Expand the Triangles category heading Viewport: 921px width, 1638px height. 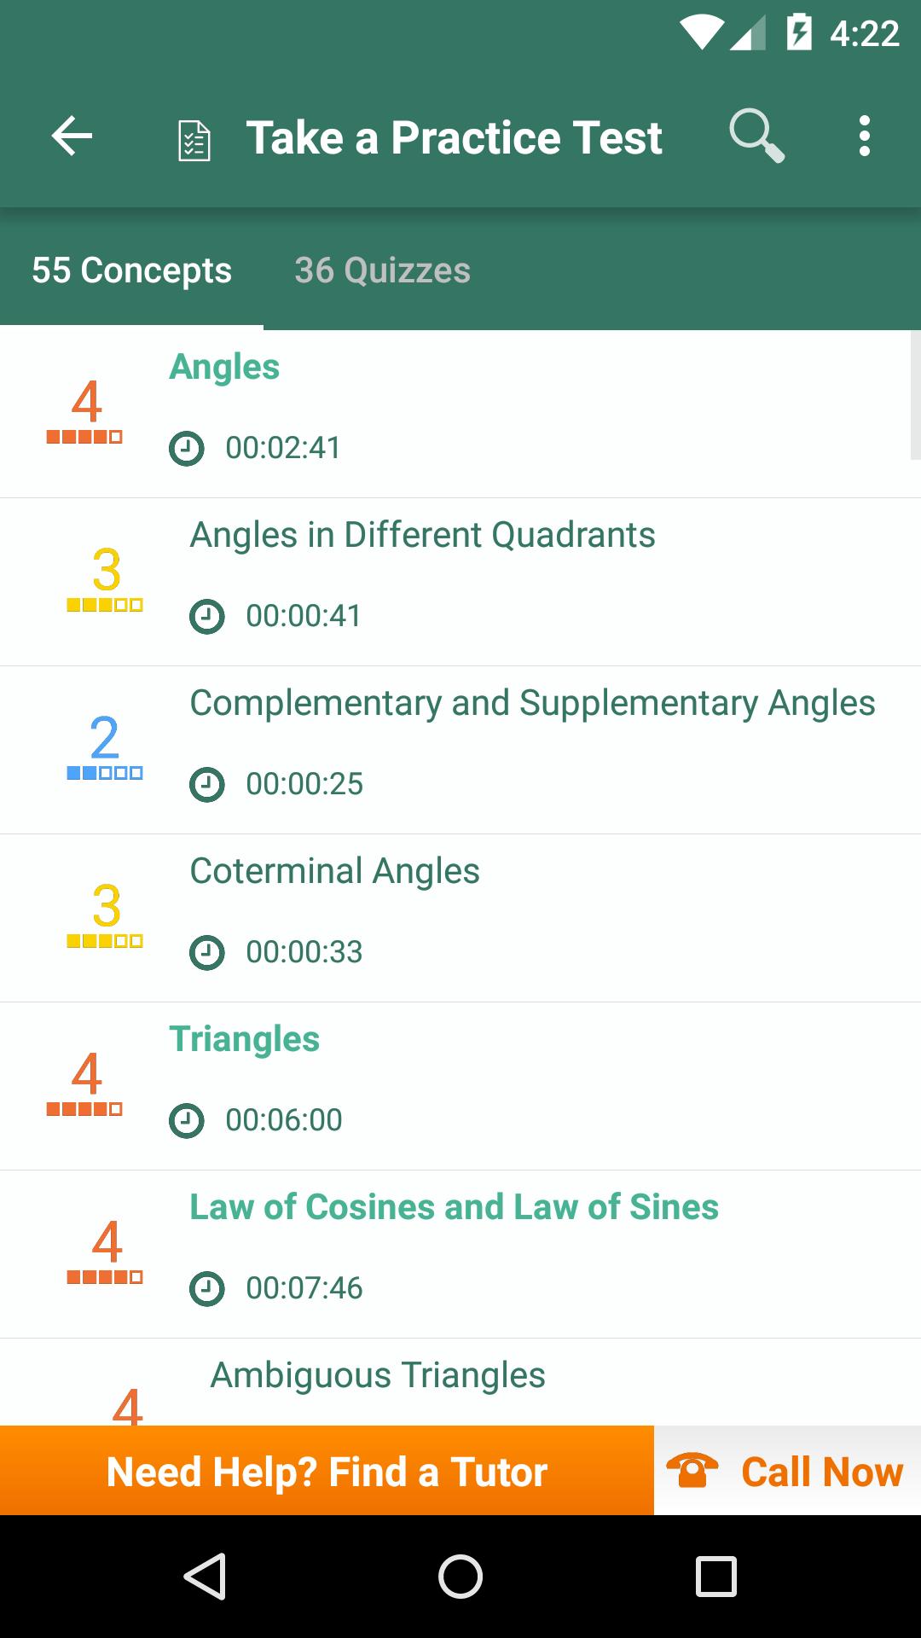tap(244, 1039)
